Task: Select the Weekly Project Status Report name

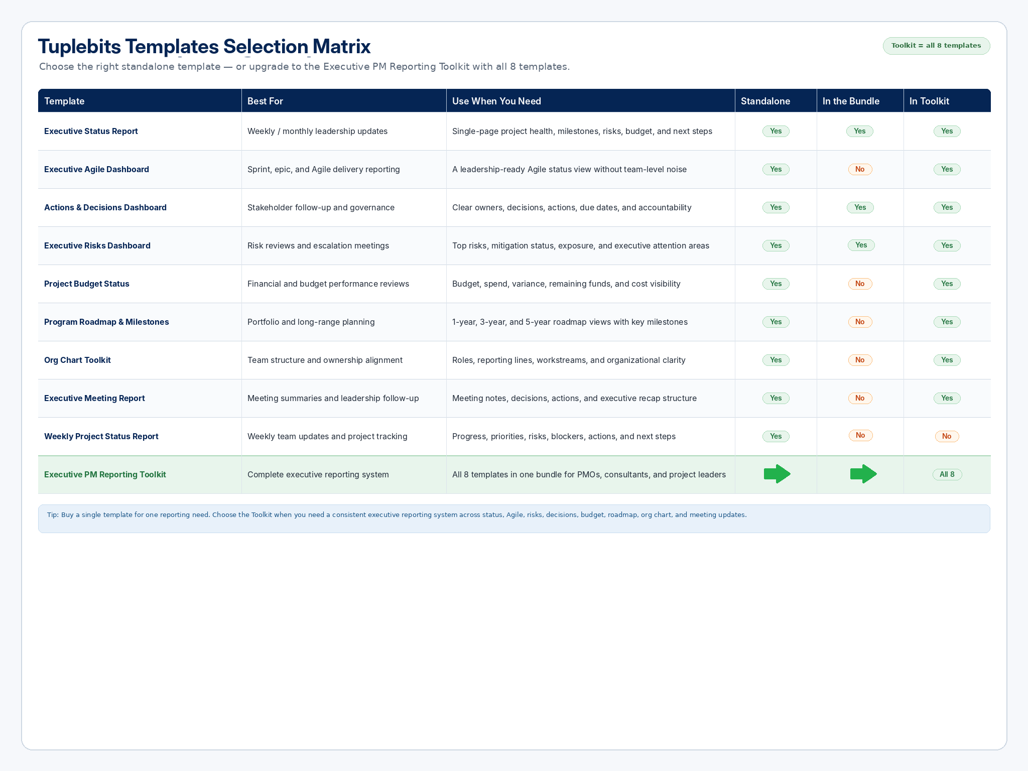Action: click(x=101, y=436)
